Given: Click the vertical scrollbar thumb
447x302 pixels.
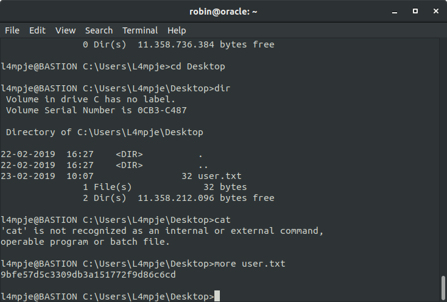Looking at the screenshot, I should [x=443, y=288].
